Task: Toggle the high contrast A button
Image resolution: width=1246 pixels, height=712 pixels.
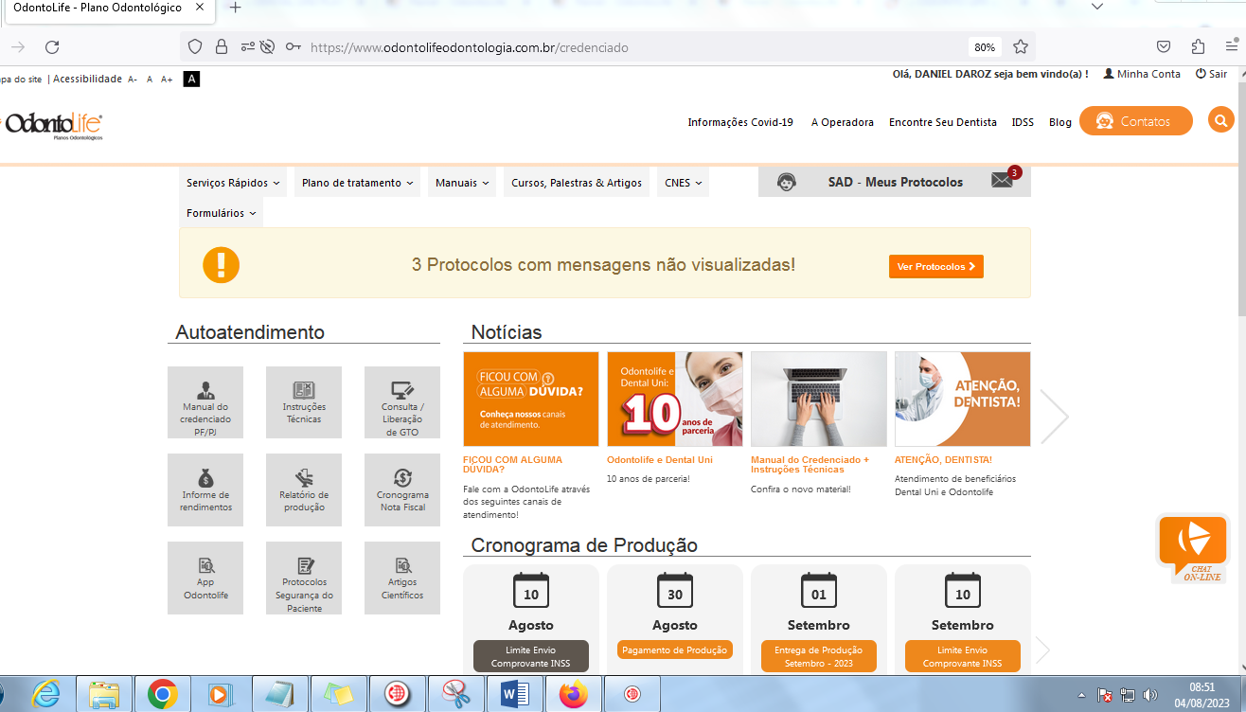Action: pyautogui.click(x=192, y=79)
